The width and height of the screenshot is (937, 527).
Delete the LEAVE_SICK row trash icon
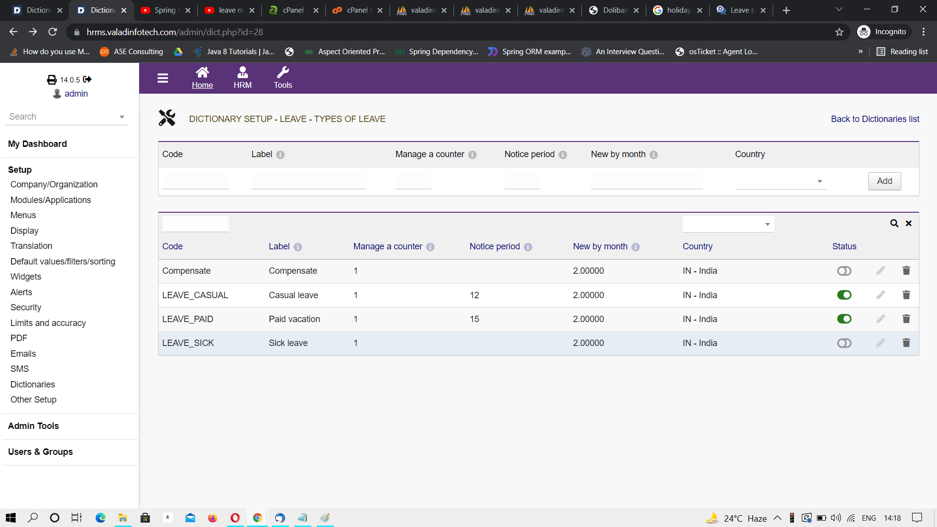906,343
